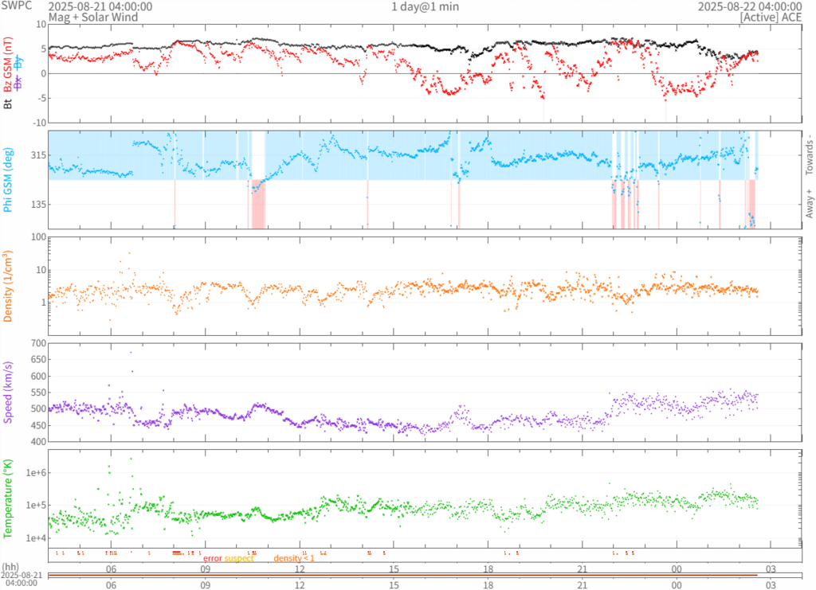Image resolution: width=816 pixels, height=590 pixels.
Task: Click the Temperature (°K) axis label
Action: [x=9, y=498]
